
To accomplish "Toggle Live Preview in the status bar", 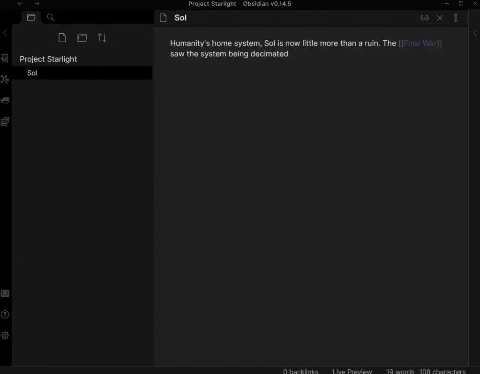I will pos(352,371).
